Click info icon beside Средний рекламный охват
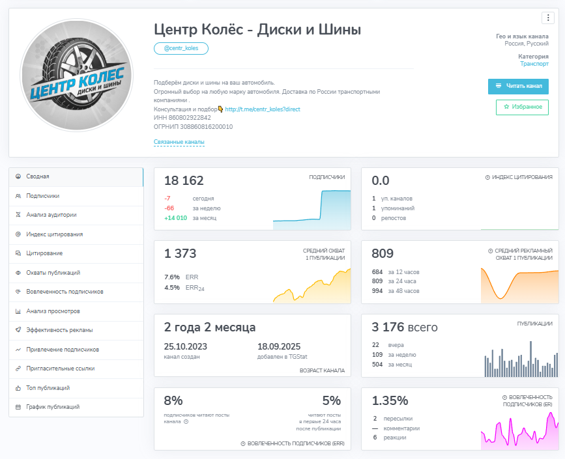Image resolution: width=565 pixels, height=459 pixels. pyautogui.click(x=490, y=251)
